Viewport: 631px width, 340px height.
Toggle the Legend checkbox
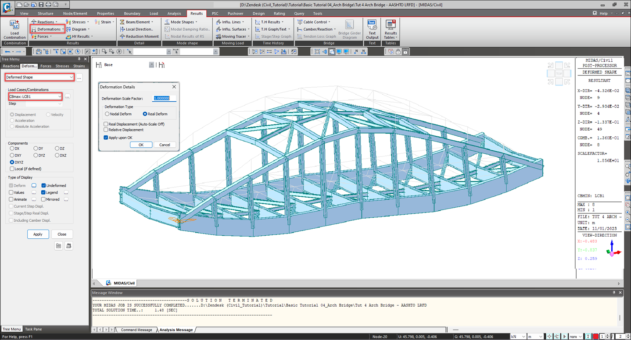tap(44, 192)
